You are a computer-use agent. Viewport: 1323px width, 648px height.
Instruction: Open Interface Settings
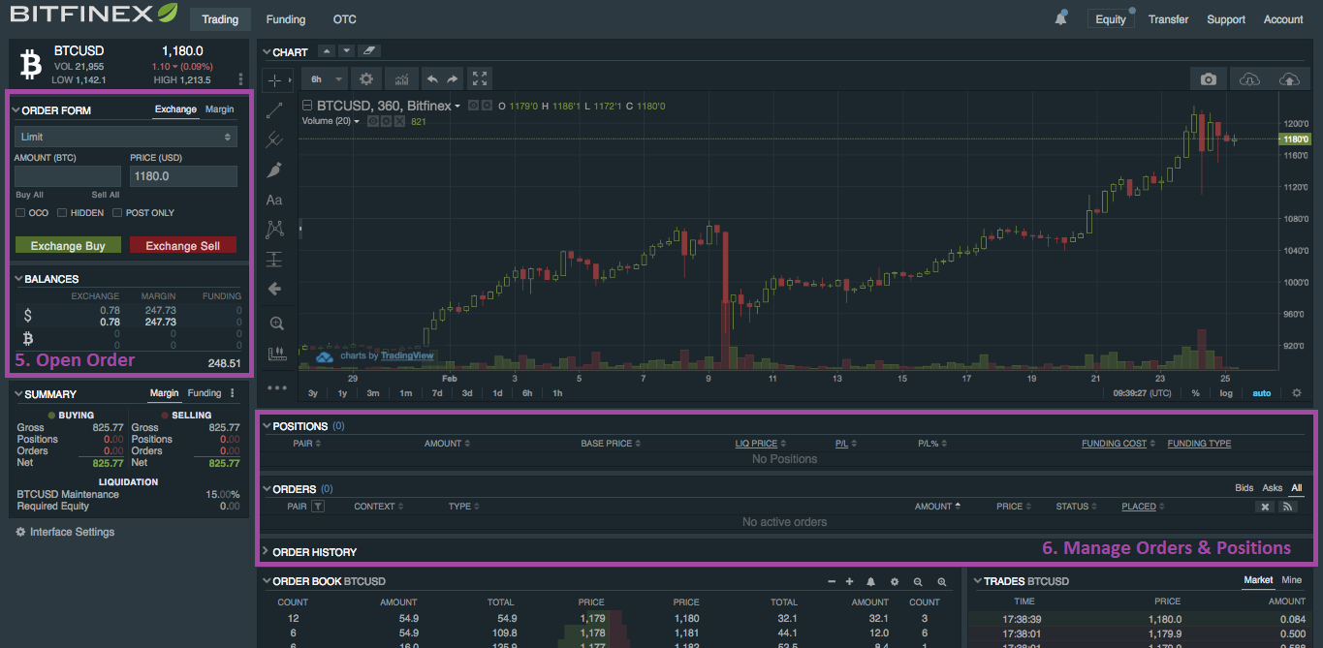[65, 532]
